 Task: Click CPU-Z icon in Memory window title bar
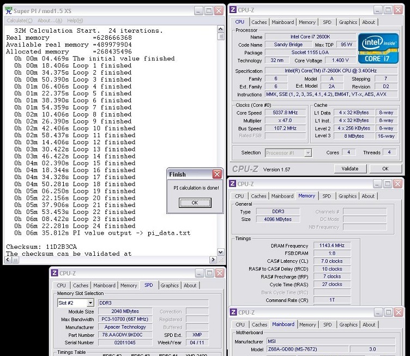click(233, 184)
